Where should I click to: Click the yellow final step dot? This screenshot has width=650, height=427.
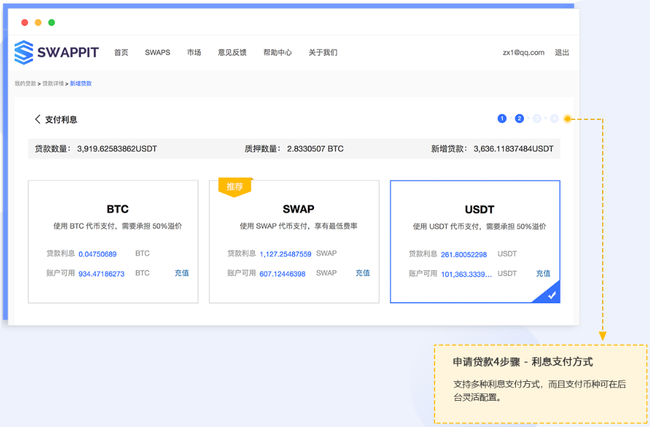coord(568,118)
